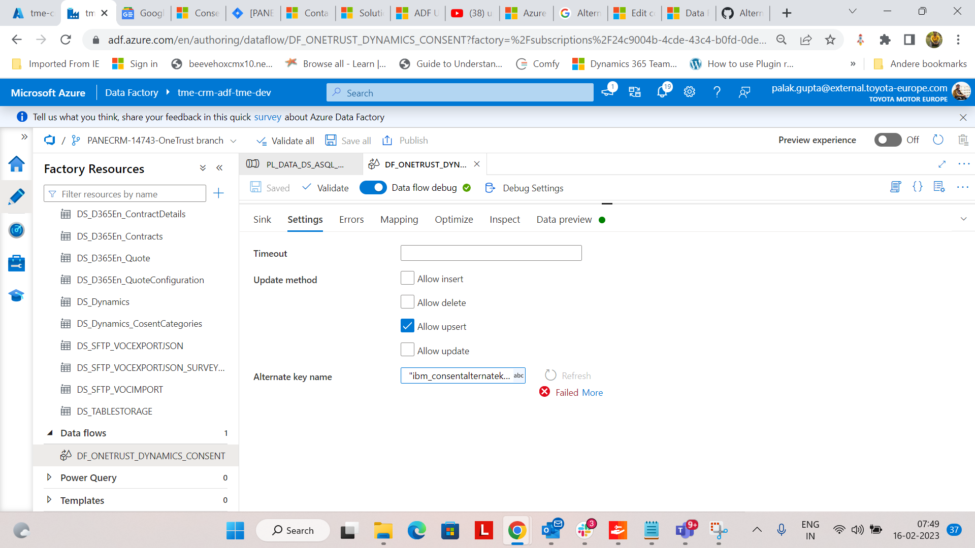975x548 pixels.
Task: Click the Azure settings gear icon
Action: pos(689,92)
